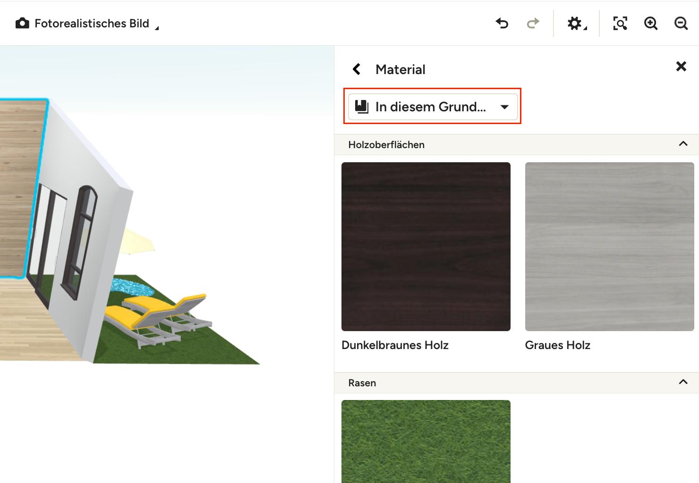Click the undo arrow icon
Image resolution: width=699 pixels, height=483 pixels.
point(502,23)
